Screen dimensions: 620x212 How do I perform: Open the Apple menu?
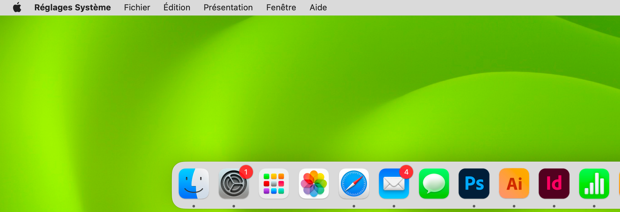(17, 7)
